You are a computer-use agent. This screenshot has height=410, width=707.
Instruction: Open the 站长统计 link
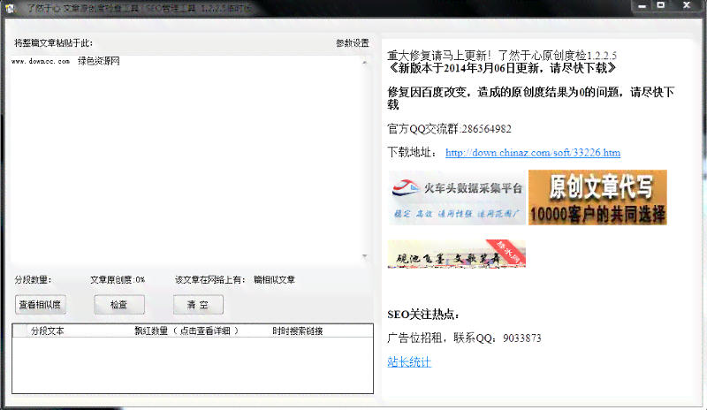409,361
